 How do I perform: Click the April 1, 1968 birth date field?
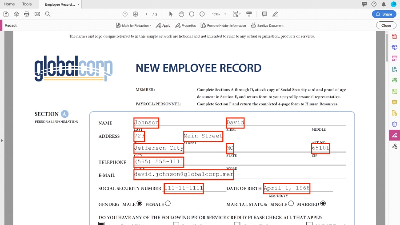(x=287, y=189)
